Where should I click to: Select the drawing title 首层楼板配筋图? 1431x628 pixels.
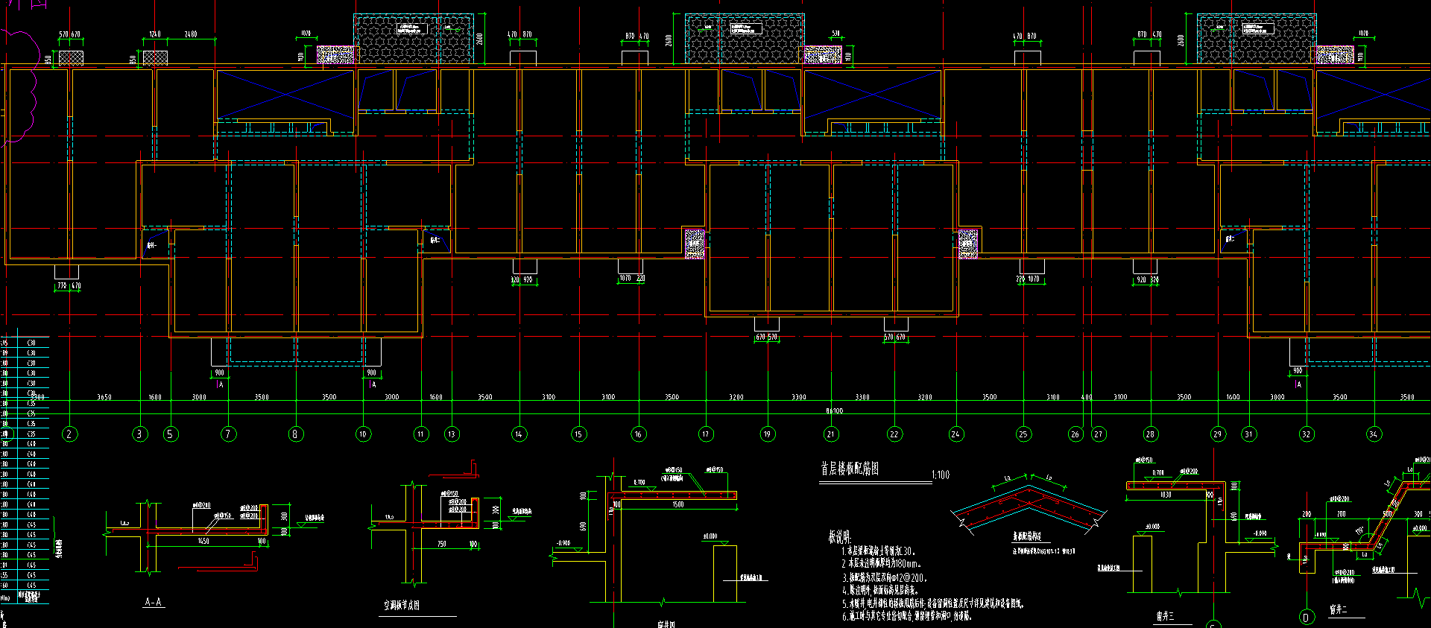[850, 469]
